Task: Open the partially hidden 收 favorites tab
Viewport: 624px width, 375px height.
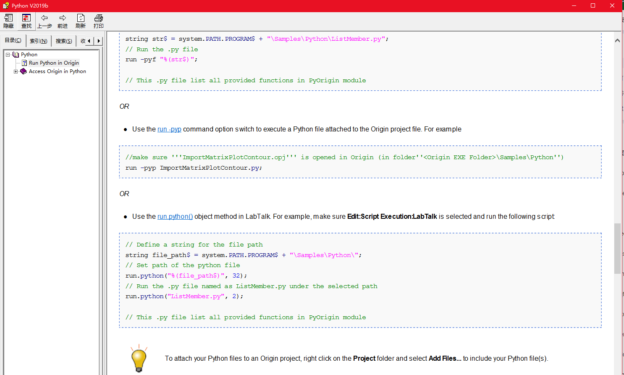Action: pyautogui.click(x=83, y=41)
